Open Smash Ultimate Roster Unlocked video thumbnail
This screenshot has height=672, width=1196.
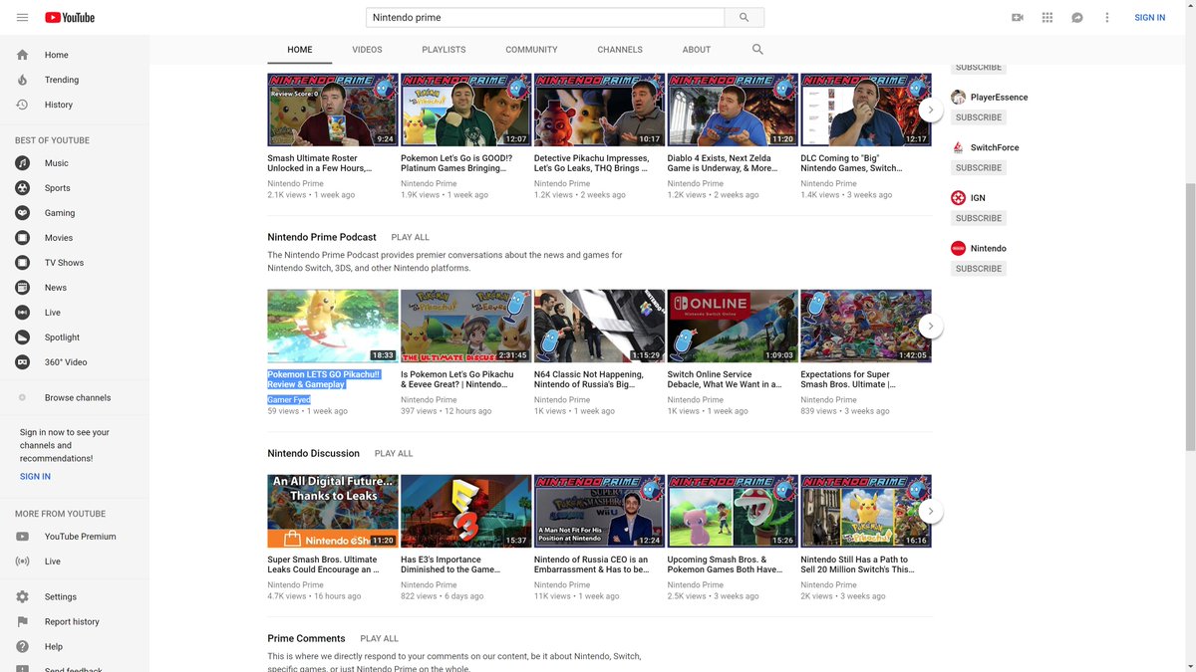tap(333, 110)
